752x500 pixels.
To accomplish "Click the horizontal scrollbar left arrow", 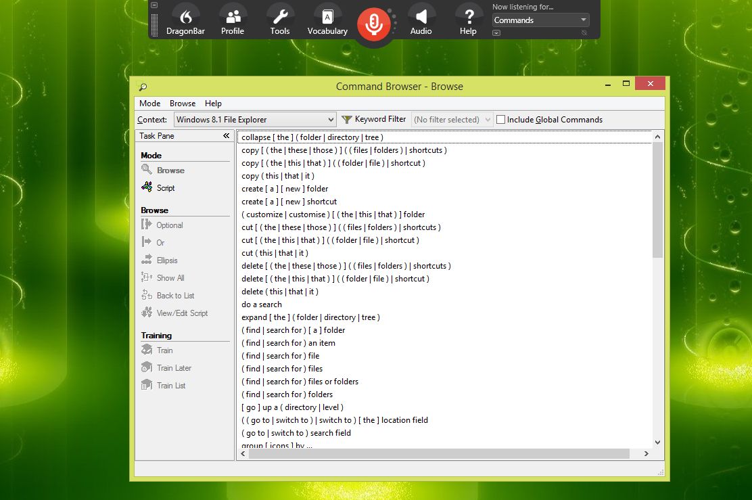I will pos(243,453).
